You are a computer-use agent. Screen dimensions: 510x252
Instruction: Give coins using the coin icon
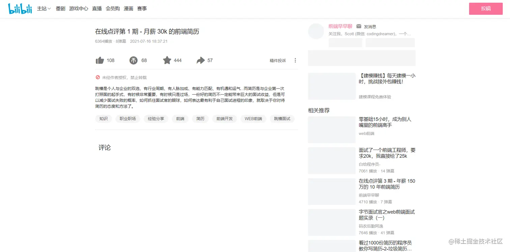click(134, 60)
